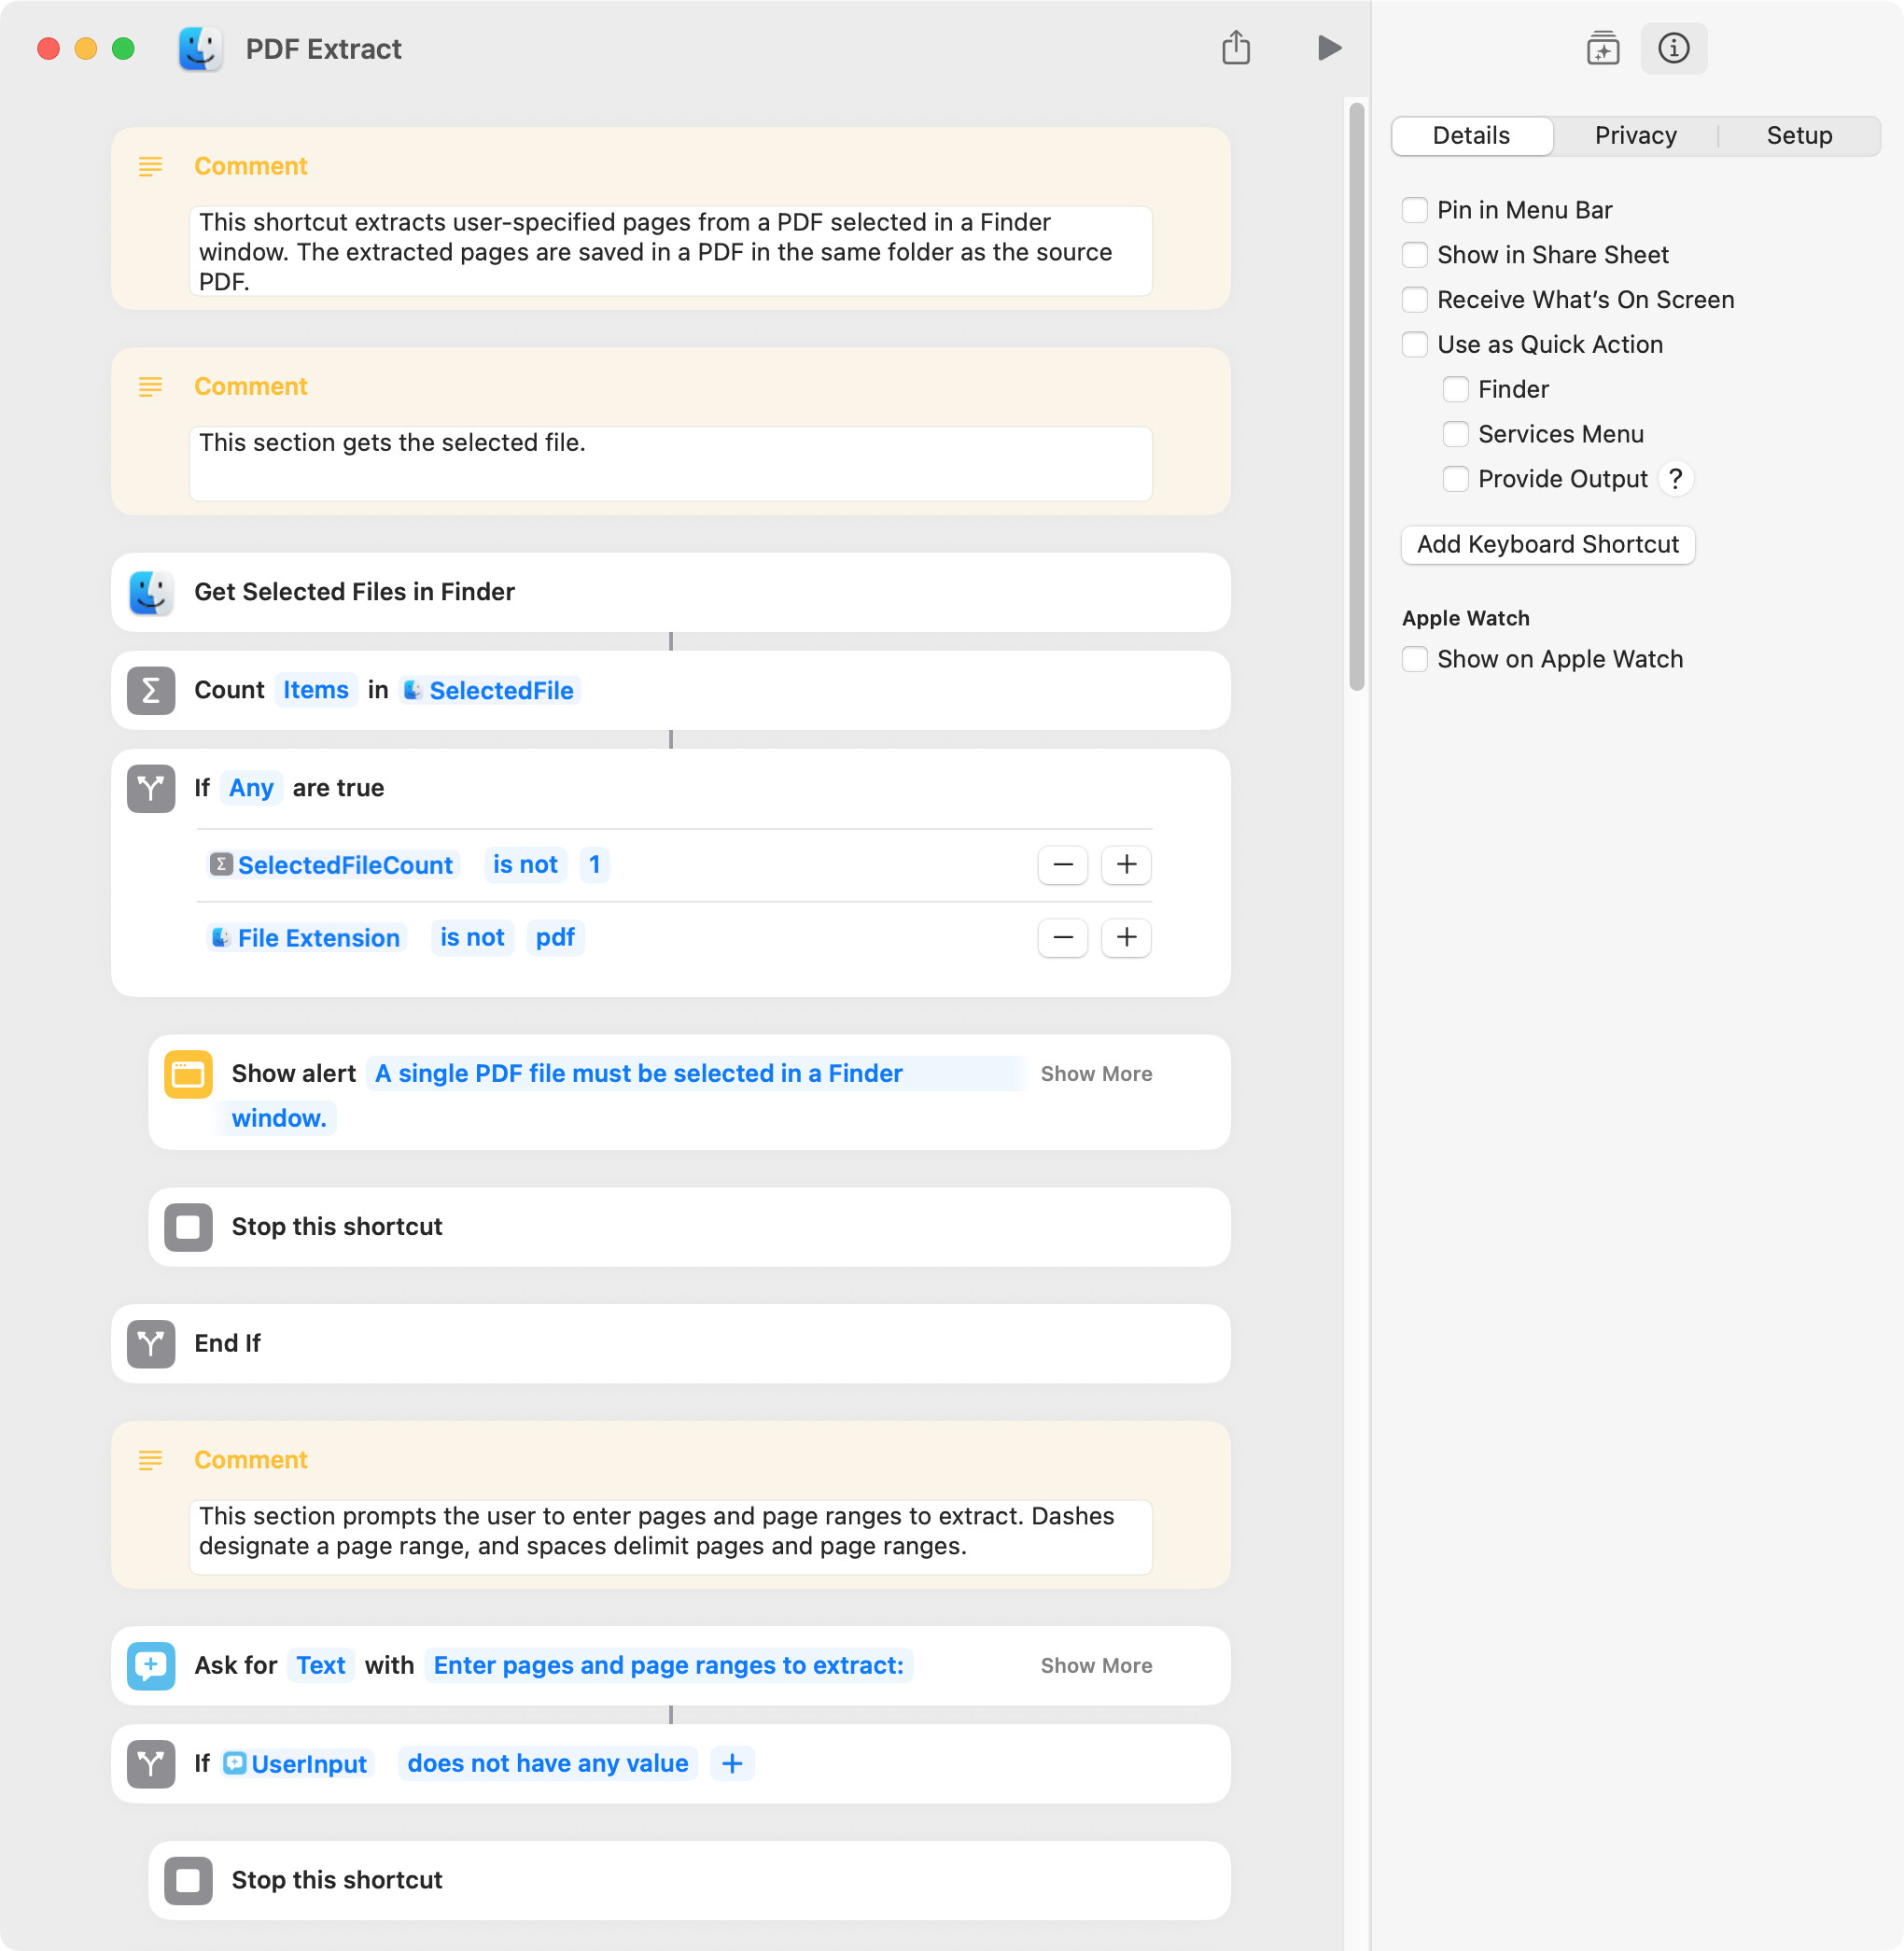Enable Pin in Menu Bar checkbox
This screenshot has height=1951, width=1904.
pyautogui.click(x=1415, y=210)
